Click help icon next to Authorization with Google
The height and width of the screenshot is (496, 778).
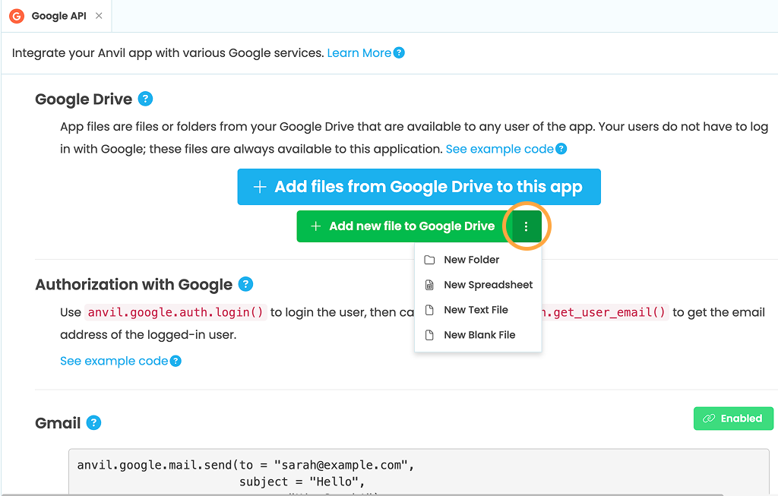(x=245, y=284)
